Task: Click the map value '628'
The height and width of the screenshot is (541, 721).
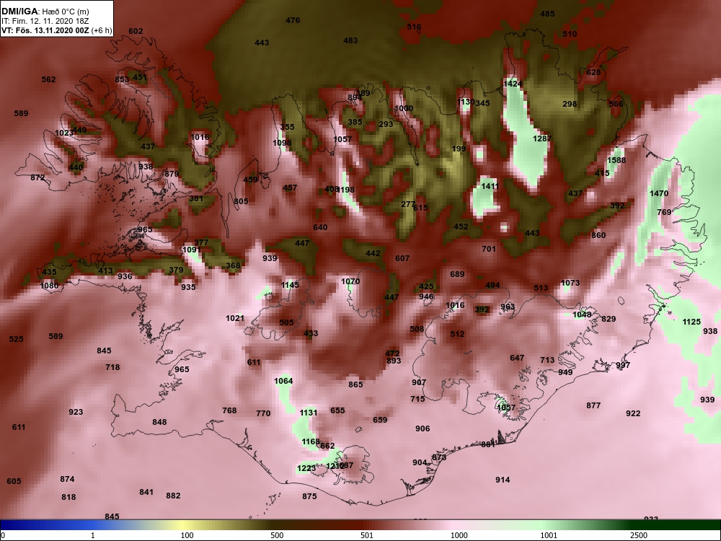Action: click(593, 72)
